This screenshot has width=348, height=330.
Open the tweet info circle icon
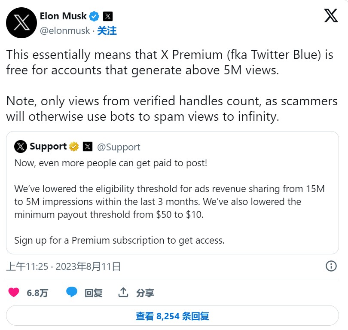tap(331, 266)
